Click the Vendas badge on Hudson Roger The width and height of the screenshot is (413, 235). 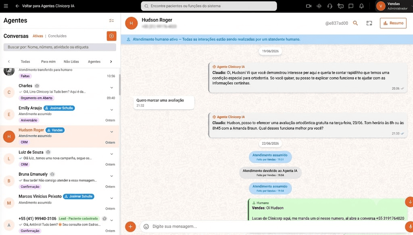(x=55, y=130)
